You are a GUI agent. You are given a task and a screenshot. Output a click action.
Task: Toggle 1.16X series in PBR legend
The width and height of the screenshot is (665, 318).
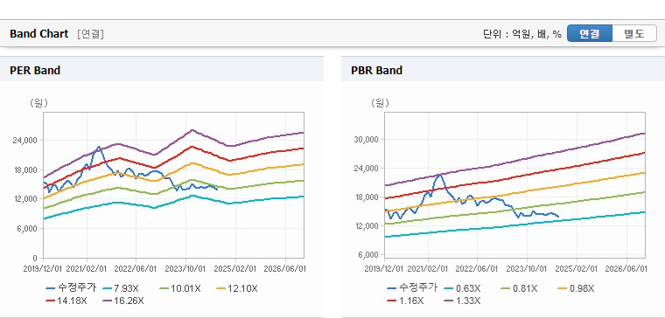point(405,301)
